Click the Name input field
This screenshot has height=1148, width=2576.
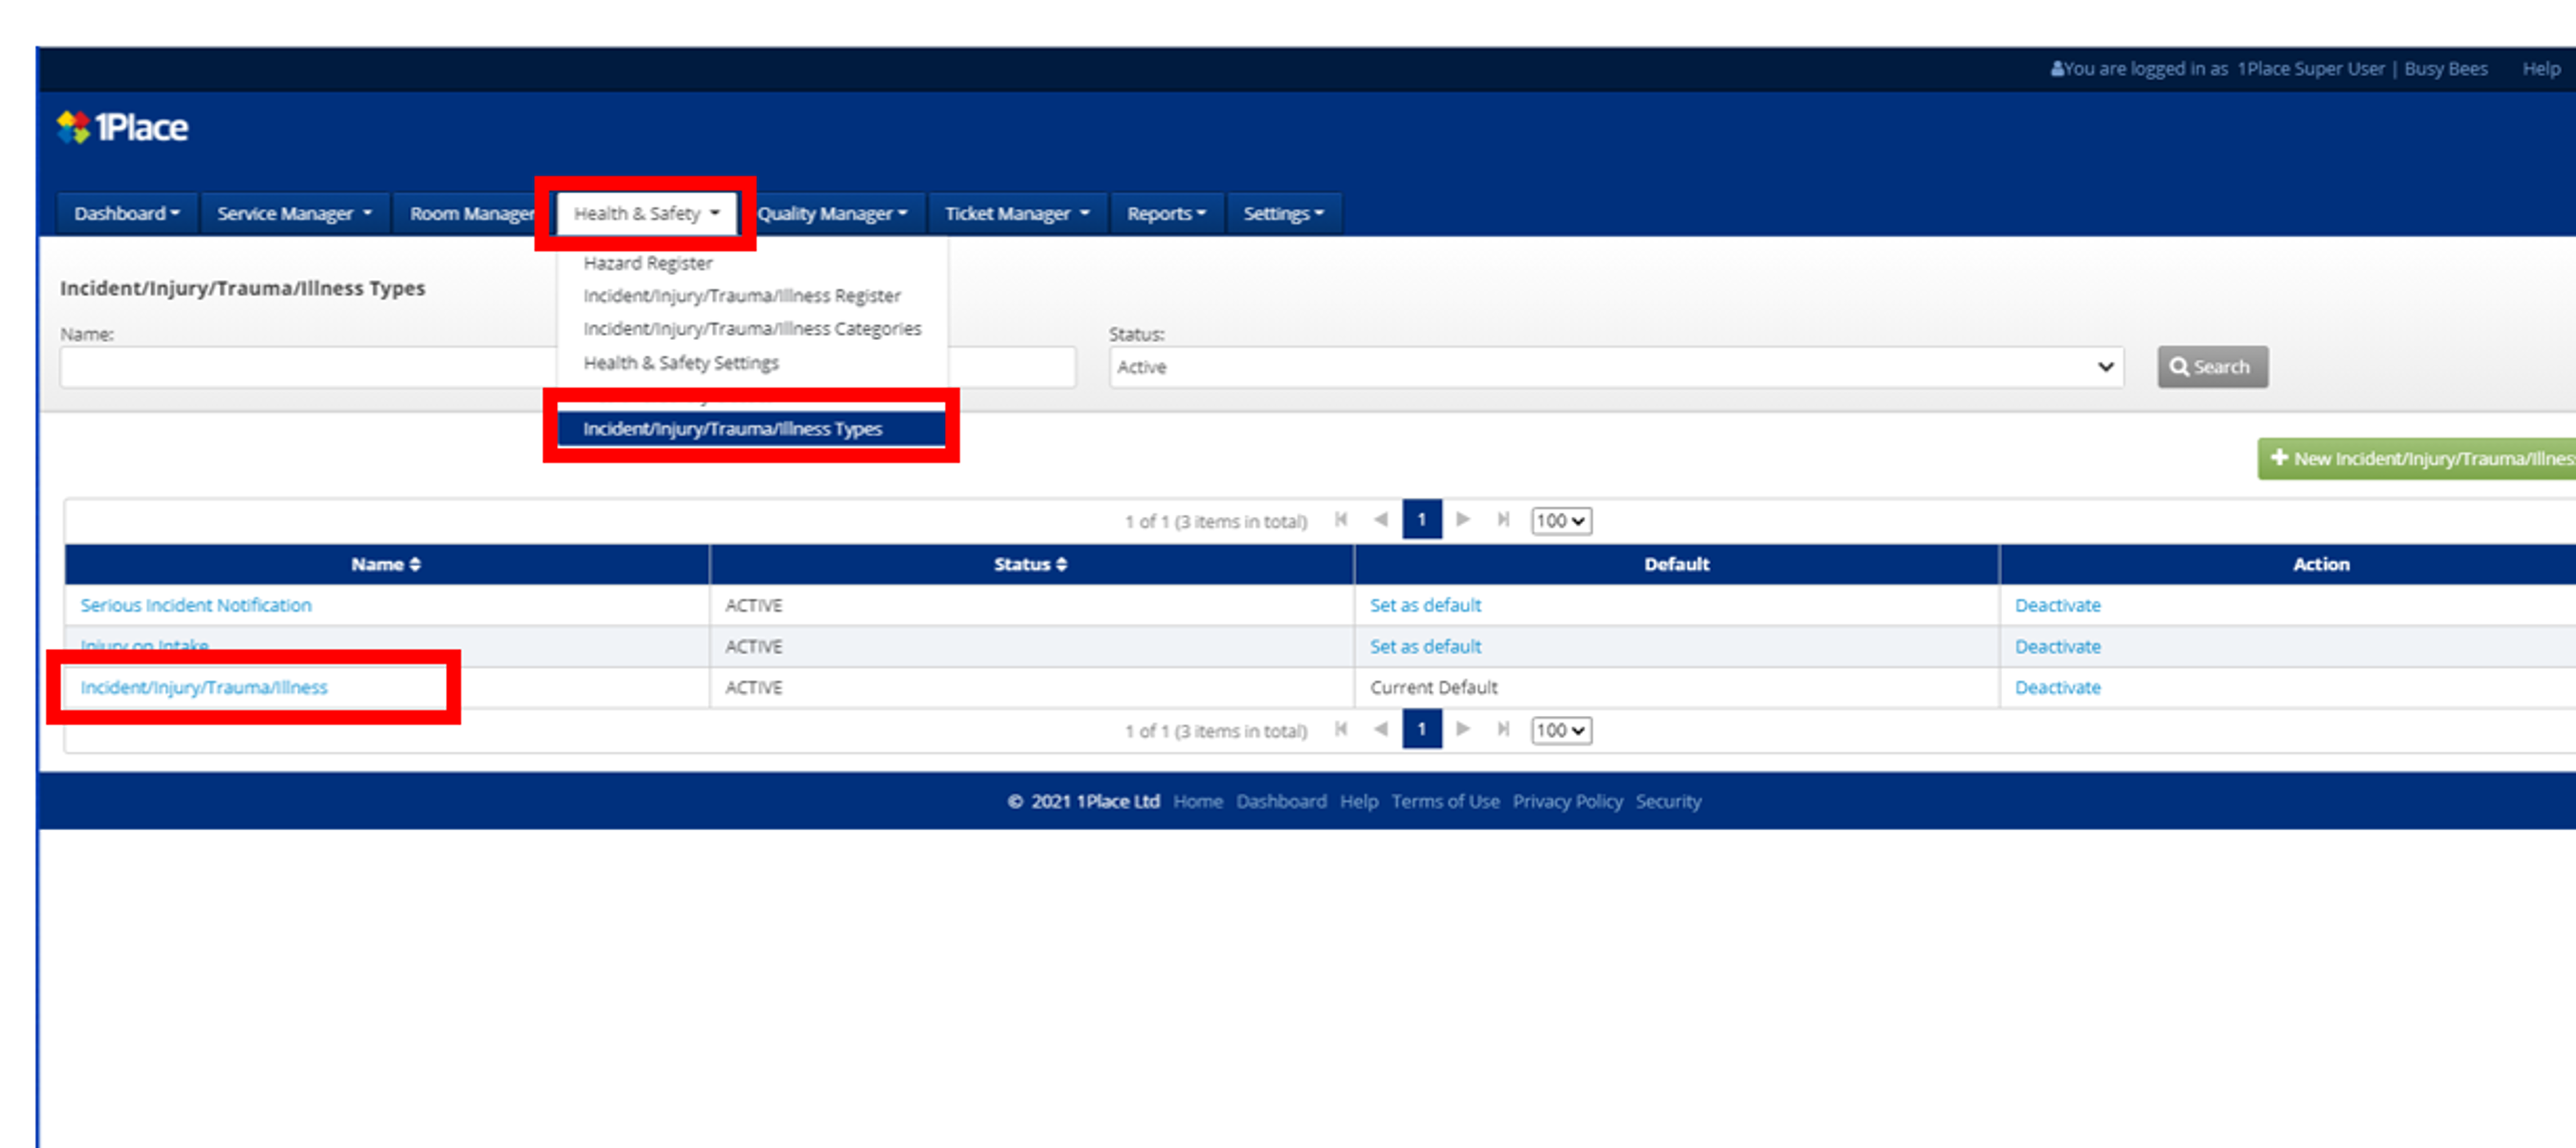pos(300,367)
